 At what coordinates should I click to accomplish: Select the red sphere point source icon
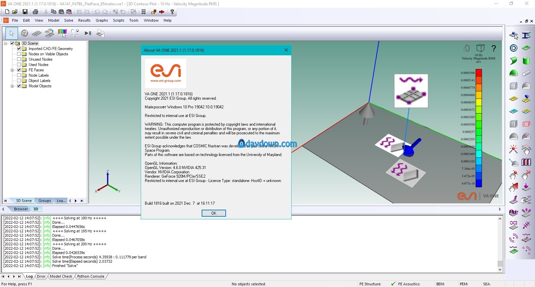(x=514, y=149)
